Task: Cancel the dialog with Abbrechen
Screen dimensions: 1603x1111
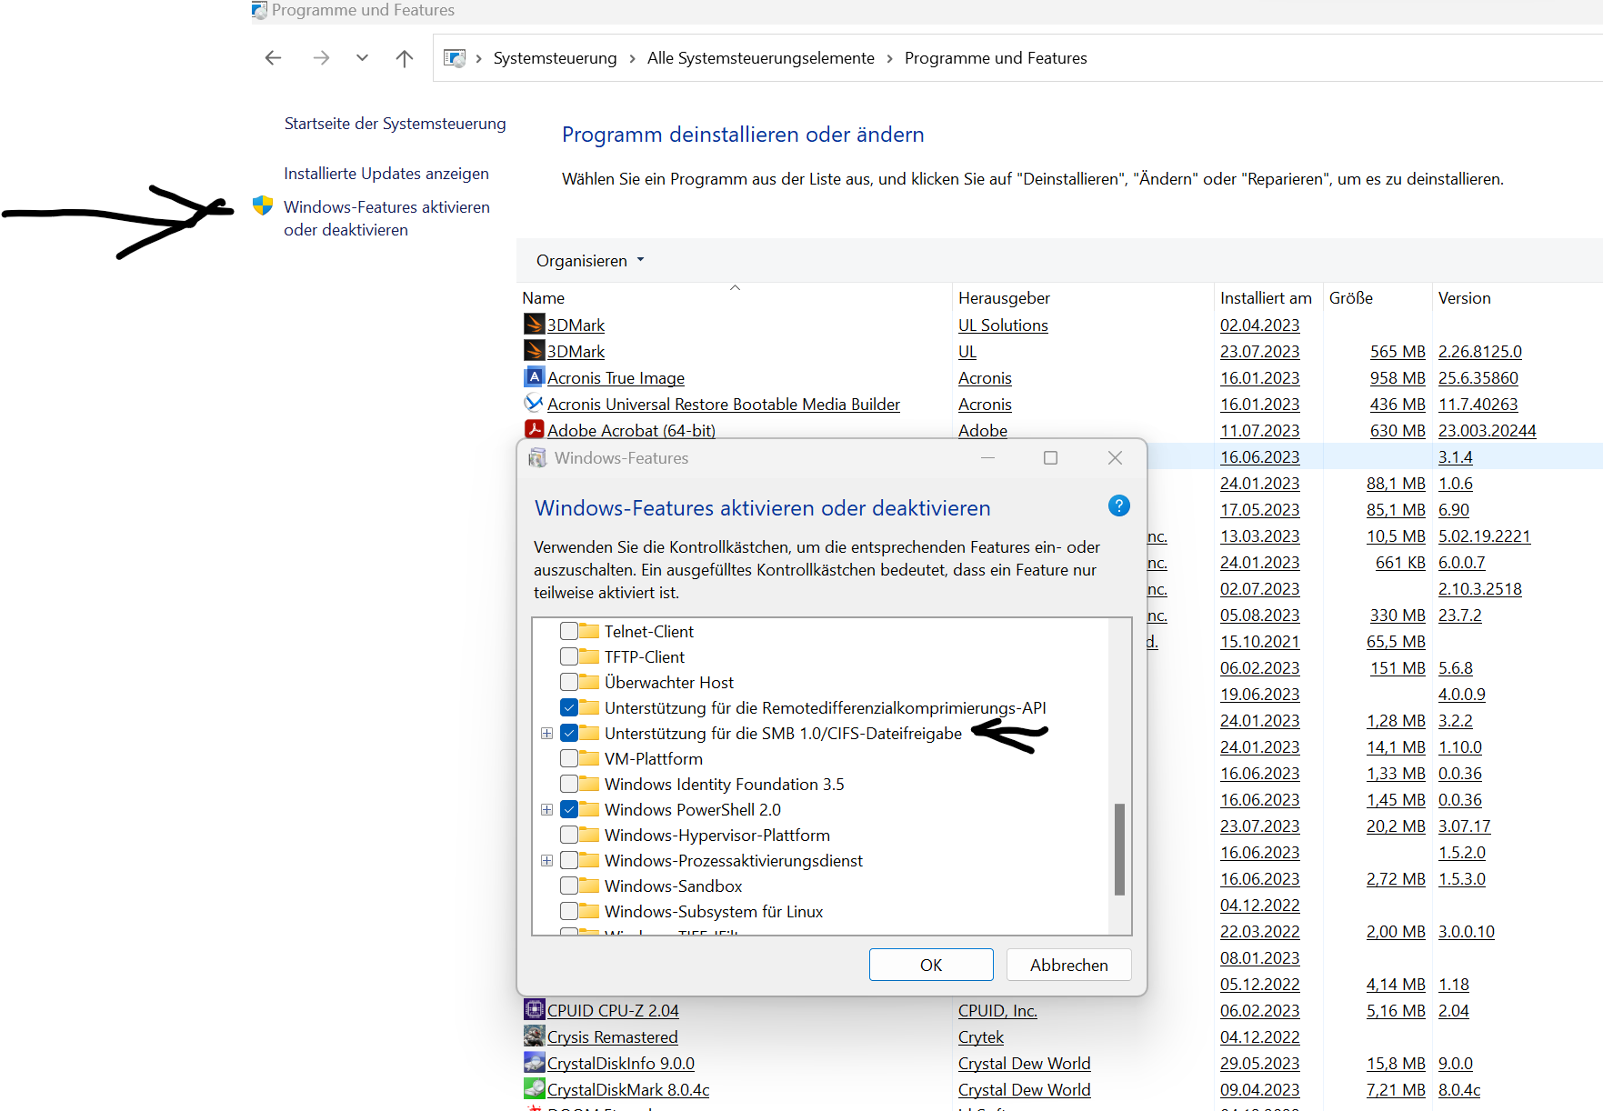Action: 1069,965
